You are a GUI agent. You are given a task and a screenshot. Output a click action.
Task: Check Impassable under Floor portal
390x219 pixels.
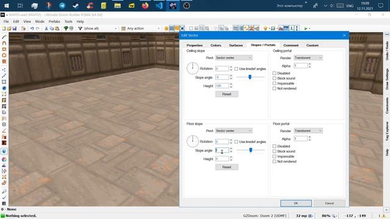point(274,156)
